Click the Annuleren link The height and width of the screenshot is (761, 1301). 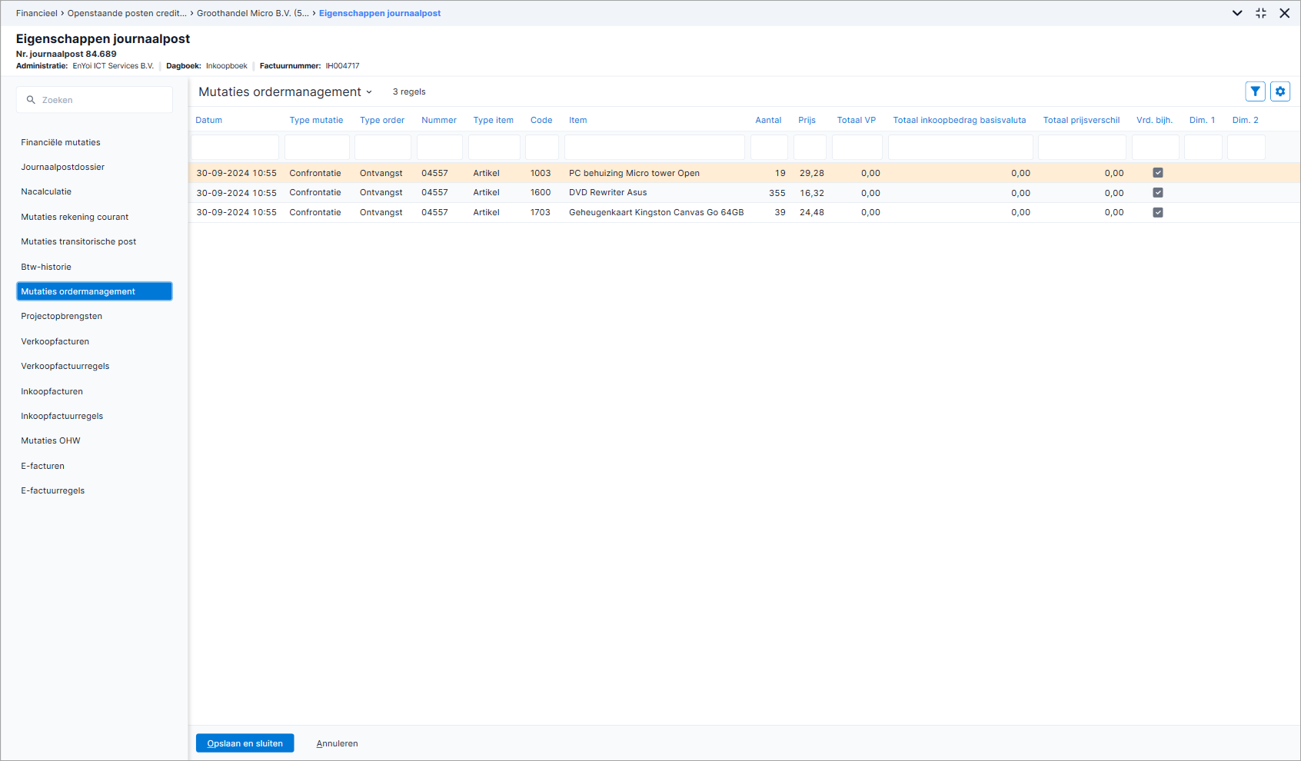(x=337, y=743)
